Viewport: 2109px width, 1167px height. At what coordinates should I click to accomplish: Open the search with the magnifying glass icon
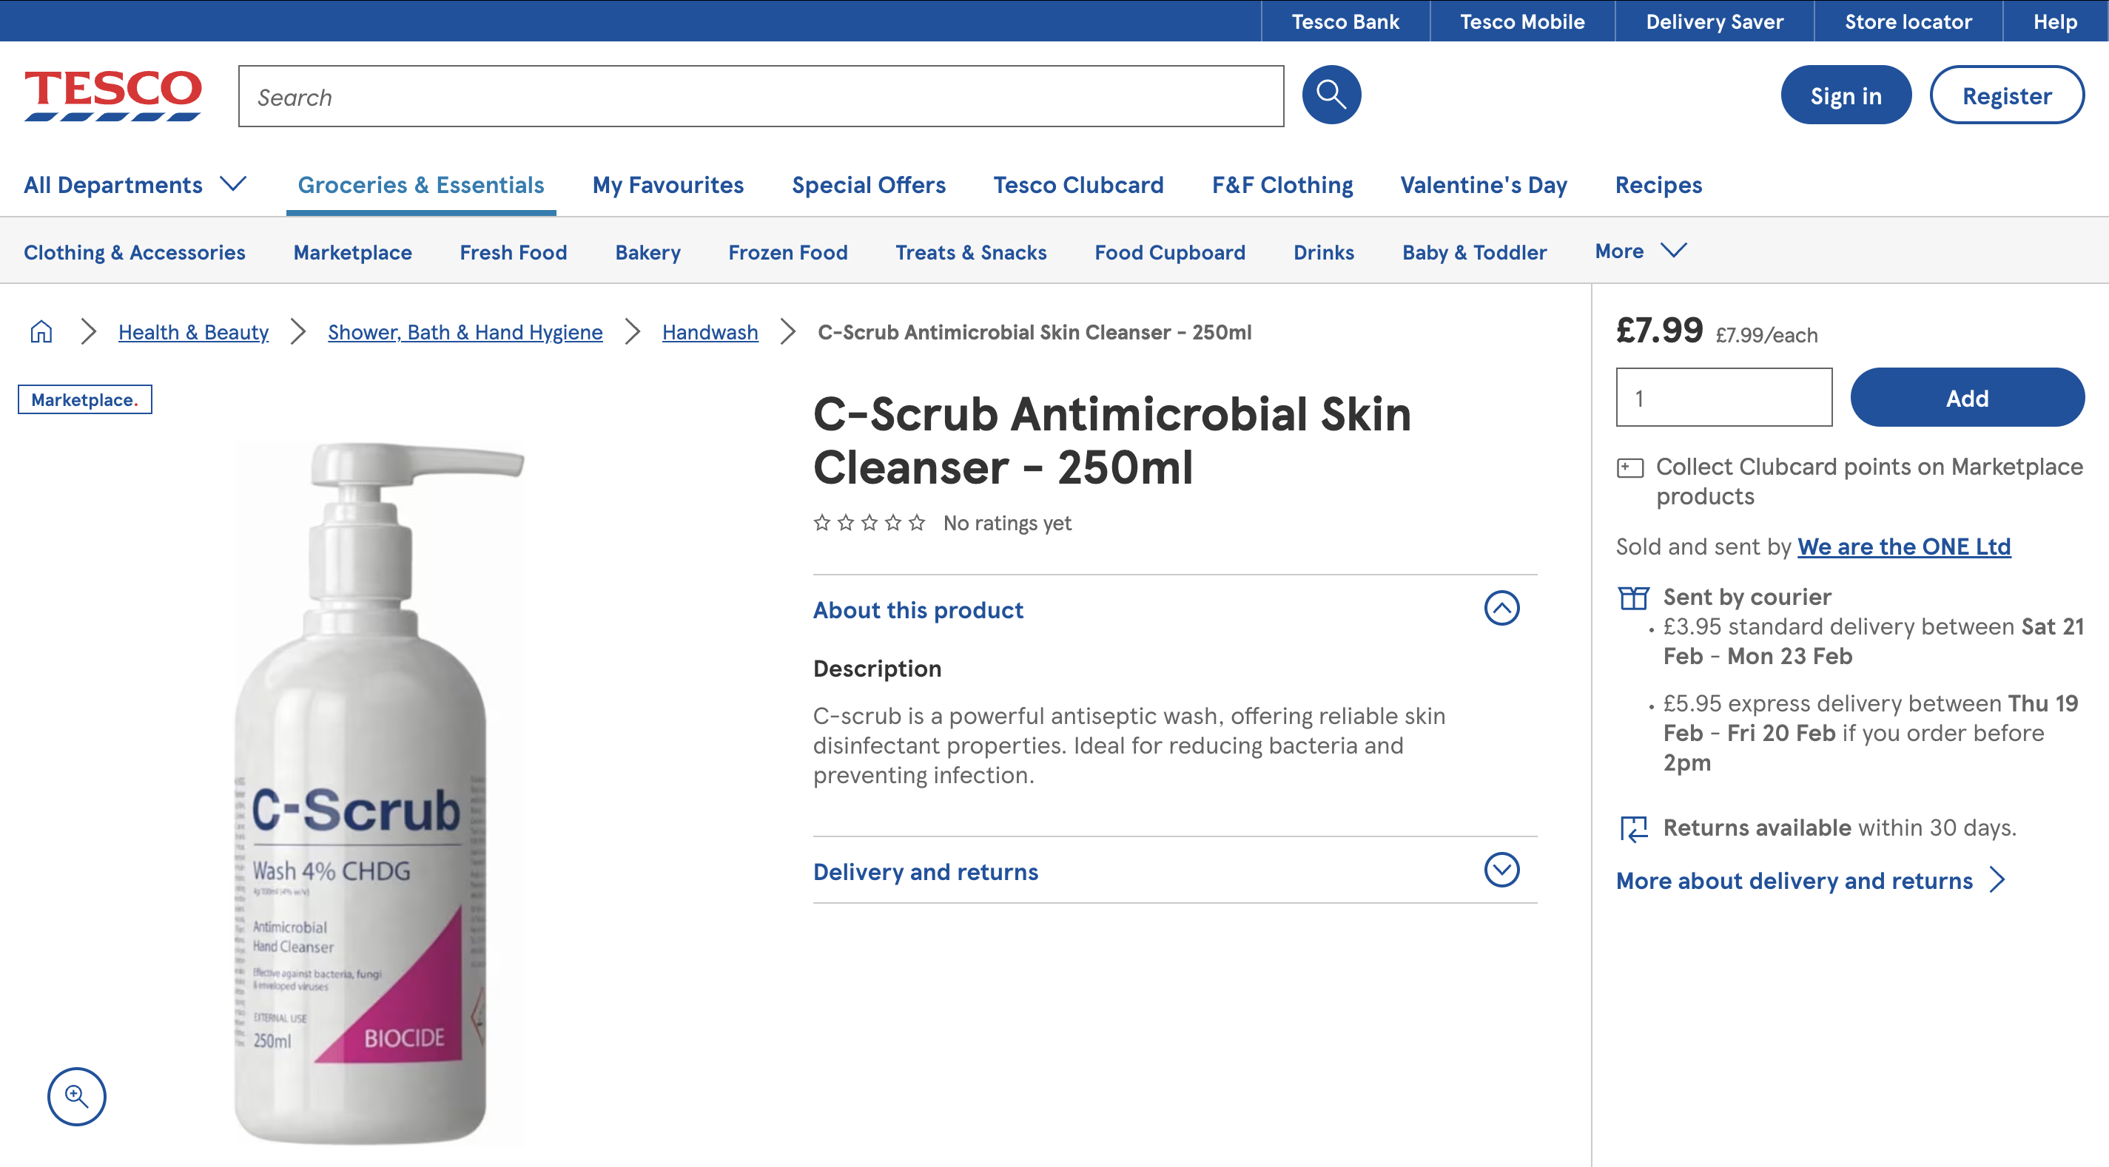click(x=1331, y=94)
